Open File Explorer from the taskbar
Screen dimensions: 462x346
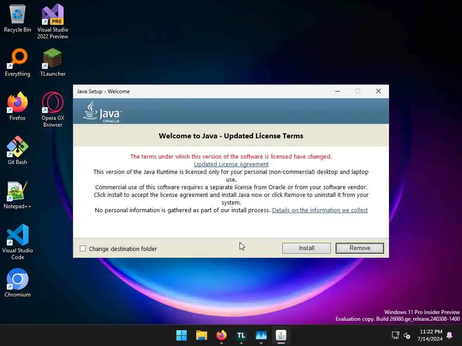202,335
